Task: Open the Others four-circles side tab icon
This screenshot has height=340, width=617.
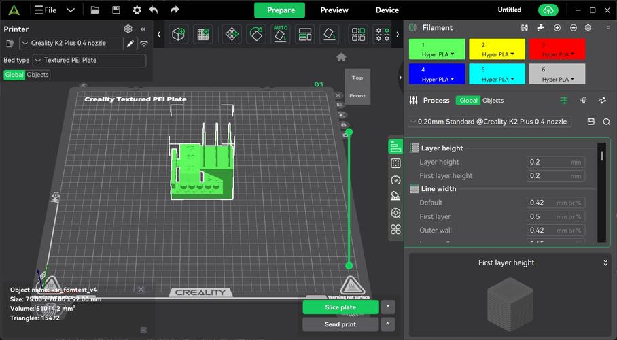Action: [395, 229]
